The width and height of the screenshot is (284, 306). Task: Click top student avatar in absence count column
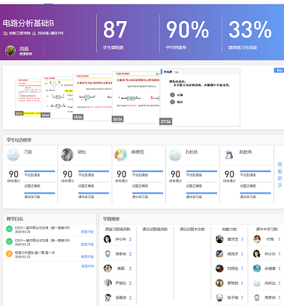pos(219,239)
